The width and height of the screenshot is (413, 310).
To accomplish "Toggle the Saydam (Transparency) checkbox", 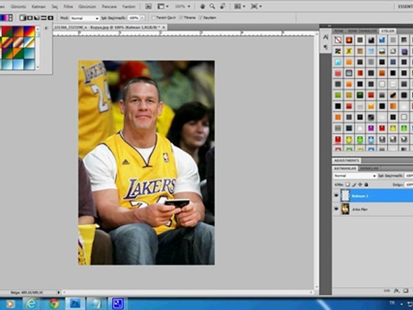I will tap(201, 18).
